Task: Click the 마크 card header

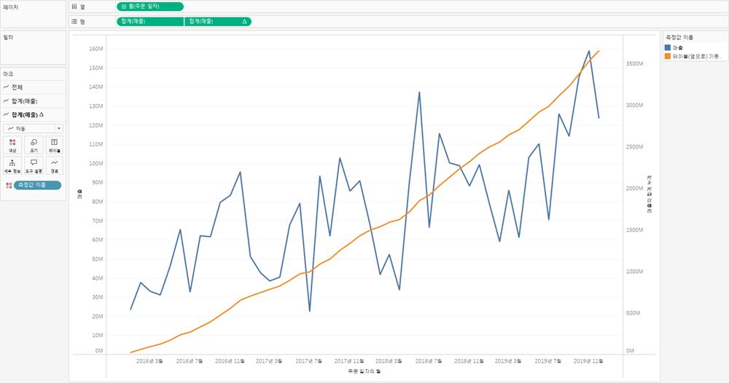Action: coord(8,74)
